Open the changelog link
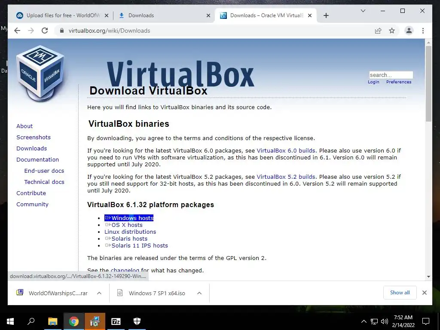The width and height of the screenshot is (440, 330). [x=125, y=271]
